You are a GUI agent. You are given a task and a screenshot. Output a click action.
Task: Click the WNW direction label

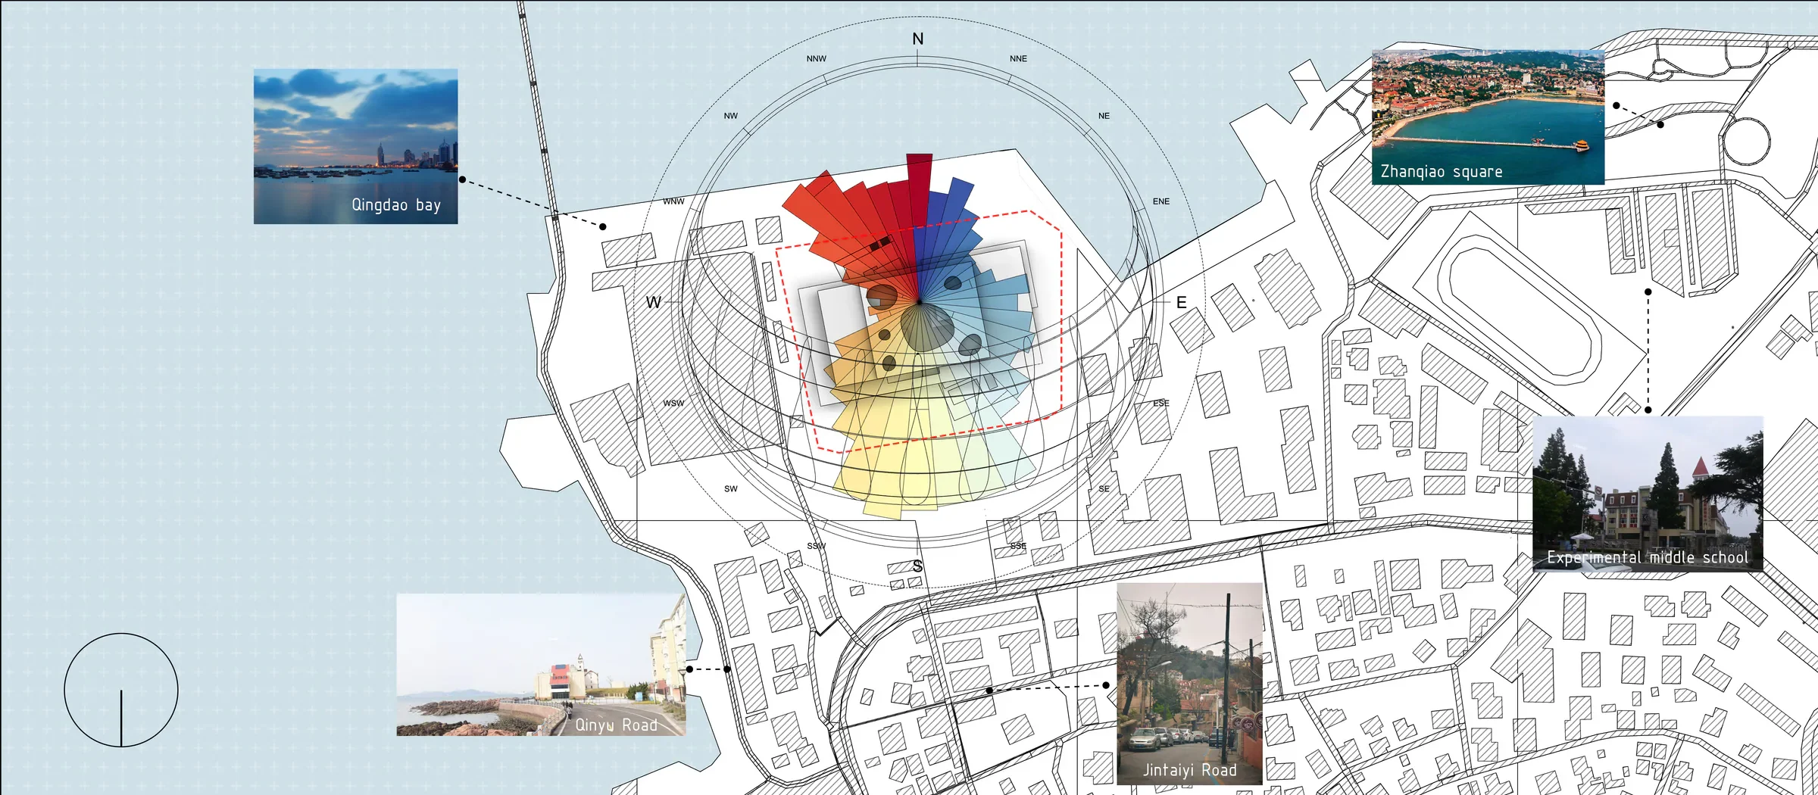(673, 201)
